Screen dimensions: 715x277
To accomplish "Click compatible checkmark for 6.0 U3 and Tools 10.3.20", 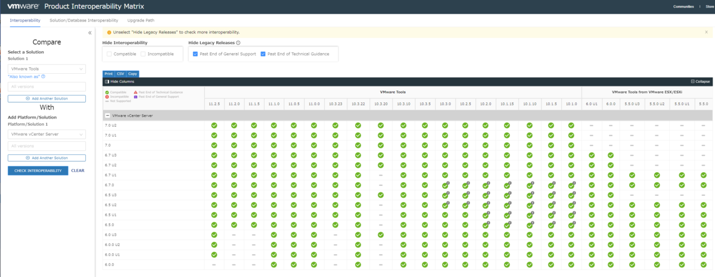I will coord(380,235).
